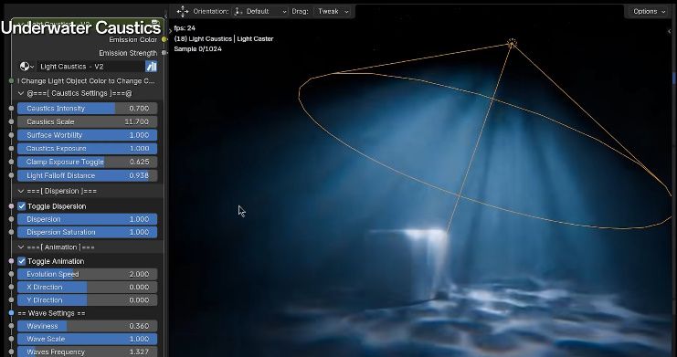This screenshot has width=677, height=357.
Task: Collapse the Caustics Settings section
Action: (21, 93)
